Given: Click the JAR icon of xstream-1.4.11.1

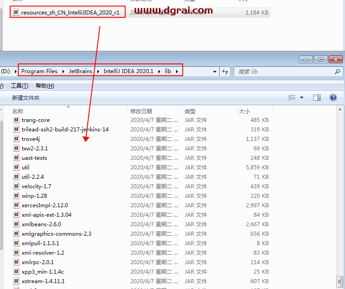Looking at the screenshot, I should (16, 281).
